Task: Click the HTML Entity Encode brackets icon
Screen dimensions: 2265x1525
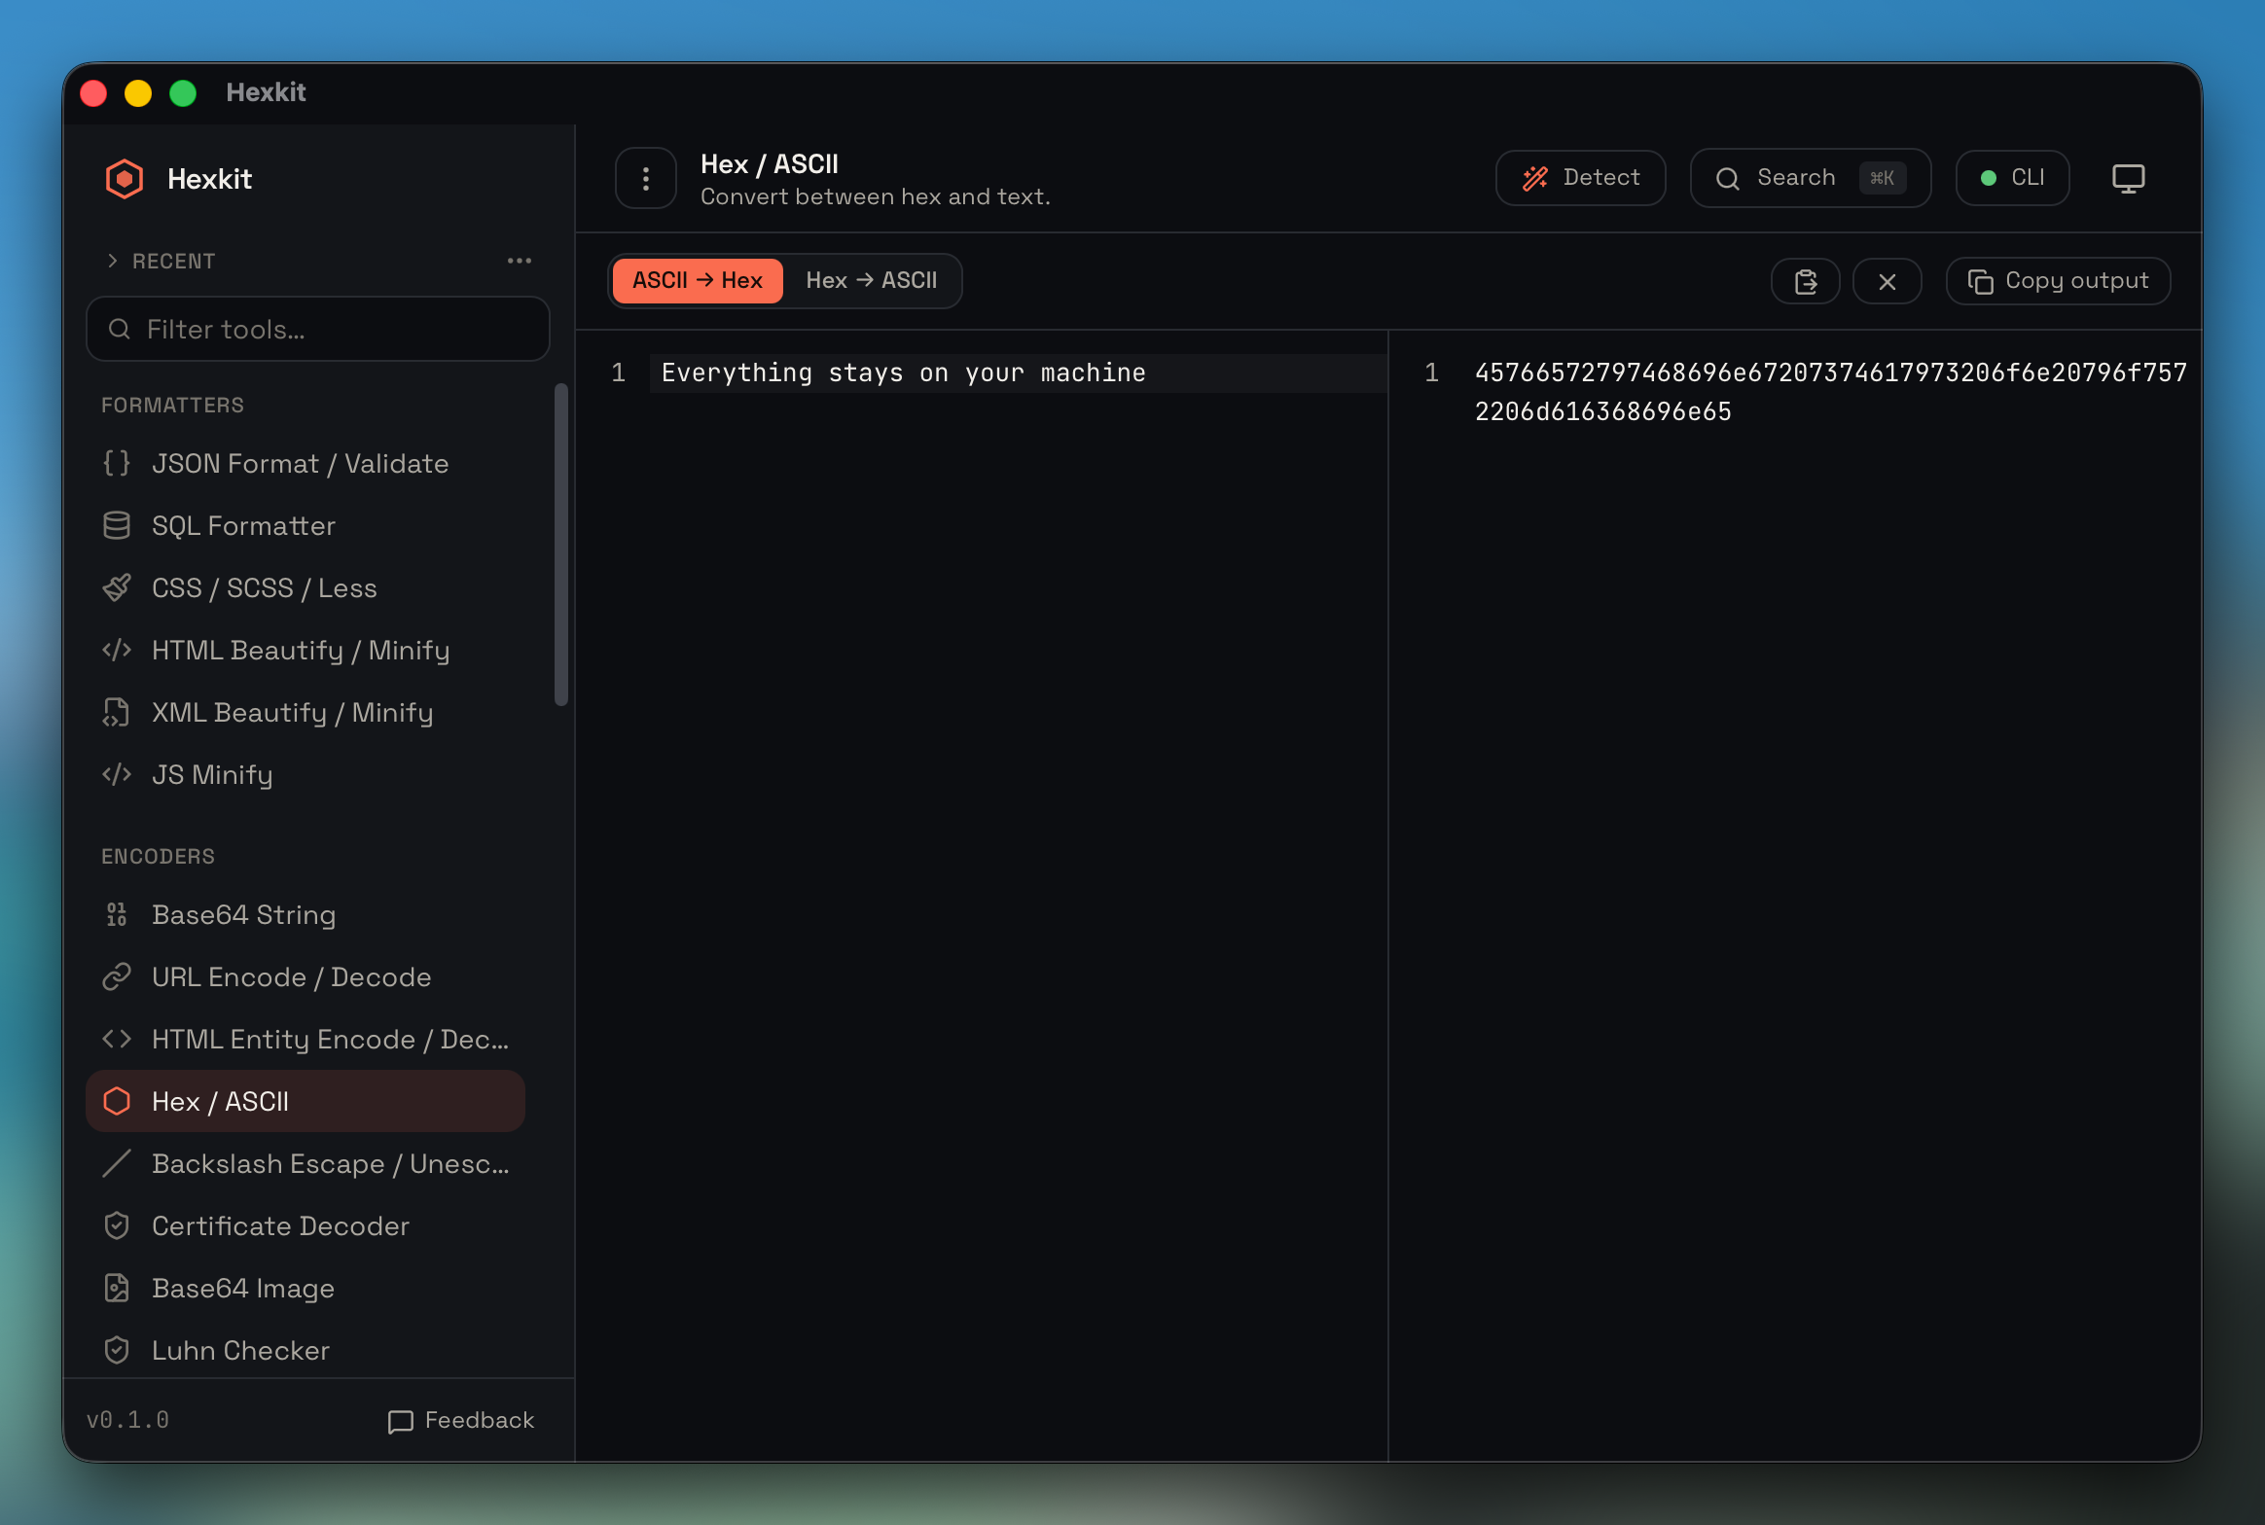Action: point(117,1040)
